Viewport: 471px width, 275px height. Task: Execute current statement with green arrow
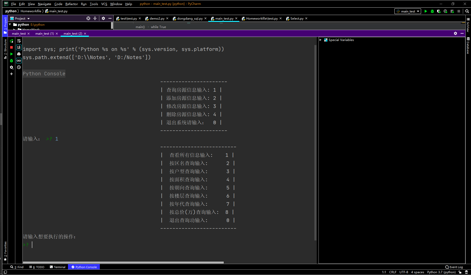(x=11, y=54)
